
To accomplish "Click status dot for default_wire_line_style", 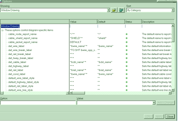I will [127, 90].
